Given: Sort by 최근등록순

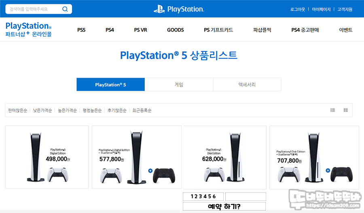Looking at the screenshot, I should point(142,110).
